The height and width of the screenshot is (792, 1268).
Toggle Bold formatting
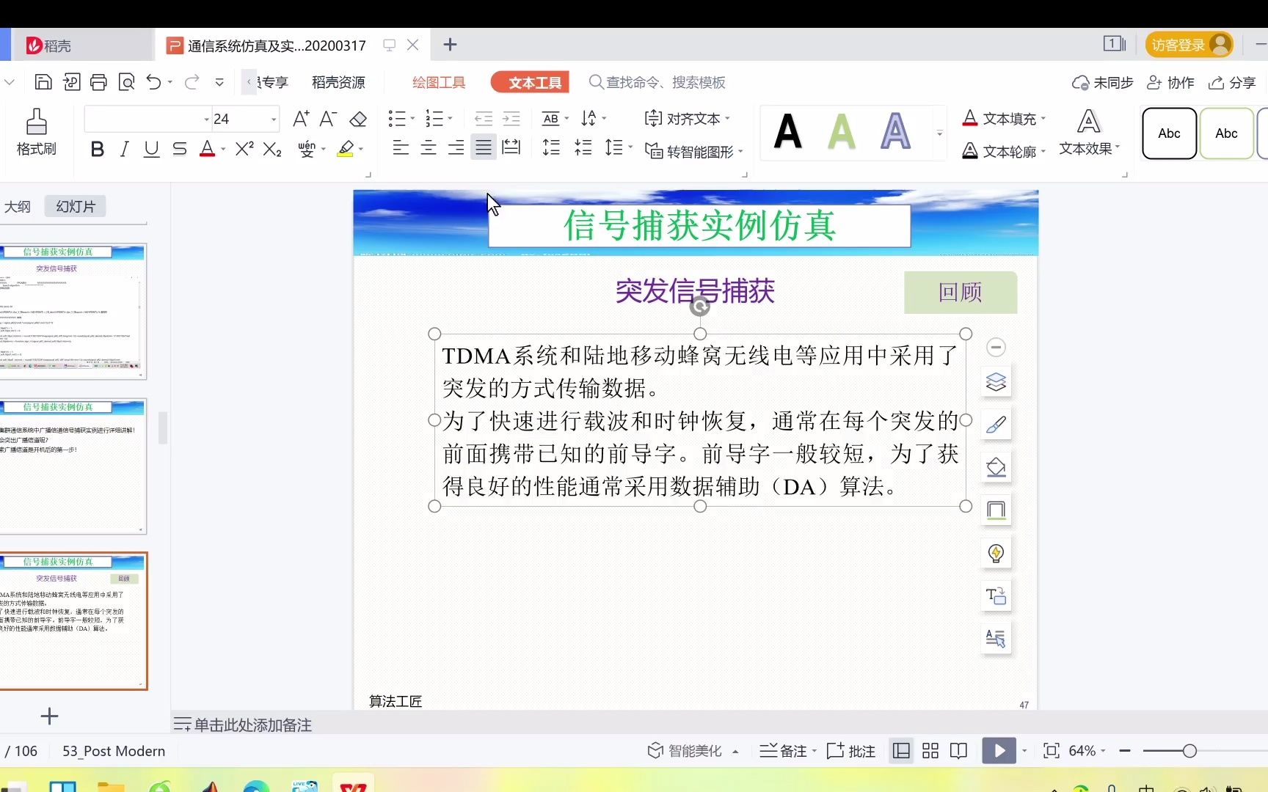97,149
